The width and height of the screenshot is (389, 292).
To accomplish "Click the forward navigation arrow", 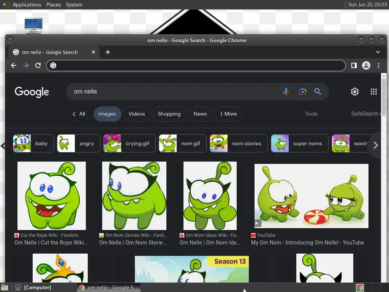I will coord(26,65).
